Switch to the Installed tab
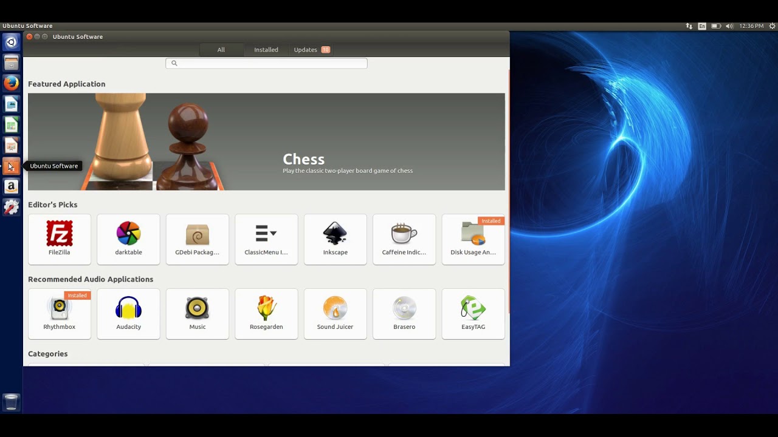This screenshot has width=778, height=437. click(266, 50)
